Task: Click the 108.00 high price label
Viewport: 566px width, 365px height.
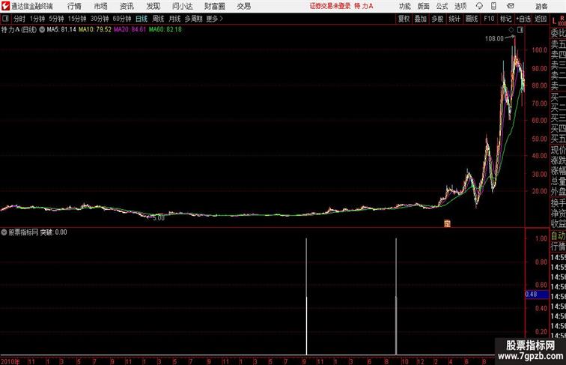Action: 494,39
